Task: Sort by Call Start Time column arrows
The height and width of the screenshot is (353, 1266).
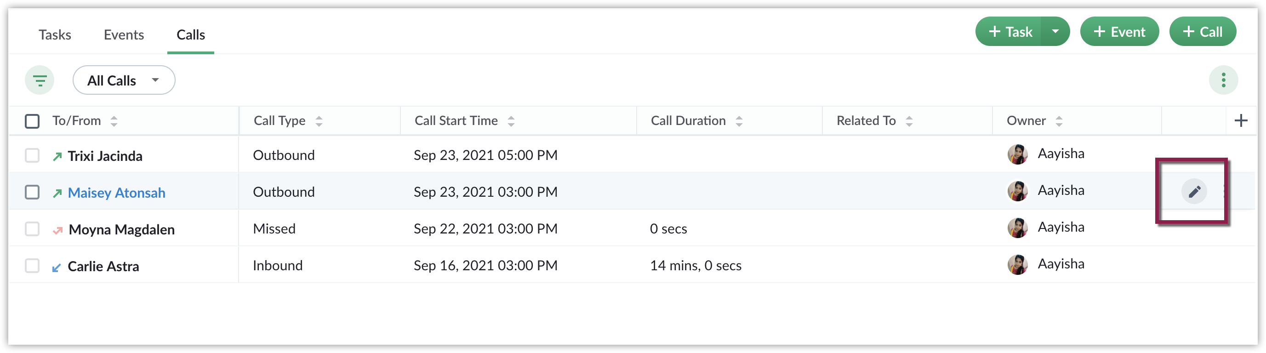Action: (x=511, y=121)
